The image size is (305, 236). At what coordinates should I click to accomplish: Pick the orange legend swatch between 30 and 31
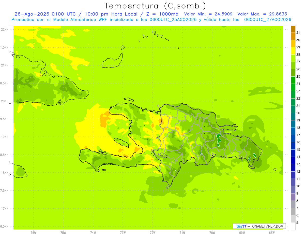(293, 36)
